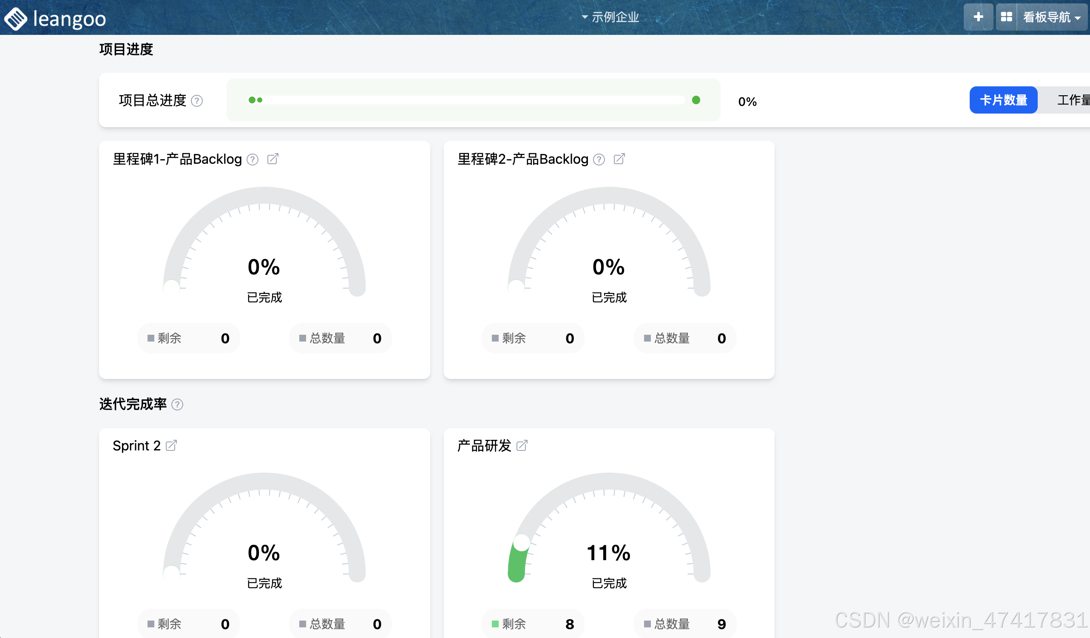Viewport: 1090px width, 638px height.
Task: Click the board grid icon
Action: [1006, 17]
